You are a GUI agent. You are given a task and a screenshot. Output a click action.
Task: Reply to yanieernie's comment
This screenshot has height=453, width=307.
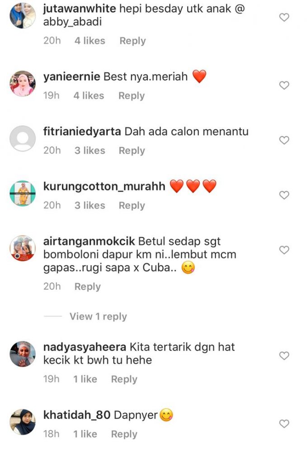click(x=132, y=96)
